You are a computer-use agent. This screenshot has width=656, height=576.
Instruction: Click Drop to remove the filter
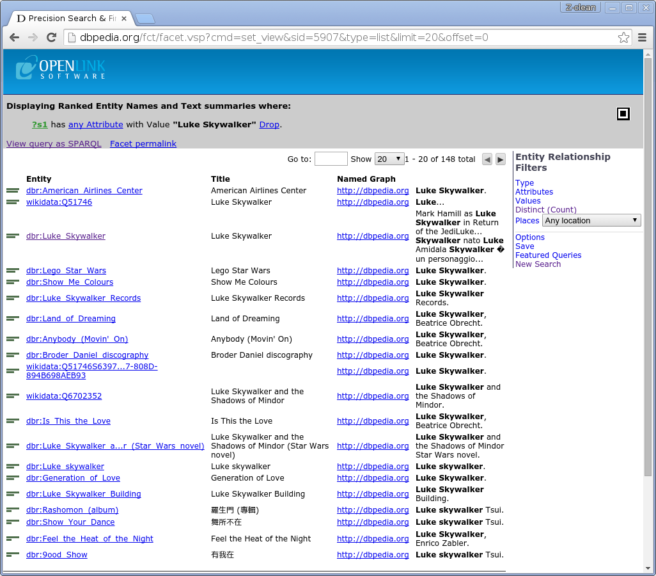(x=269, y=125)
